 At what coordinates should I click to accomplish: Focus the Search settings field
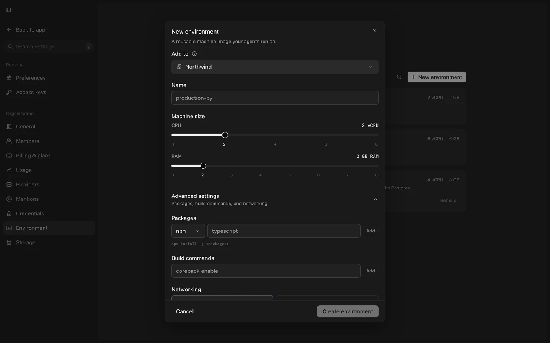click(49, 46)
